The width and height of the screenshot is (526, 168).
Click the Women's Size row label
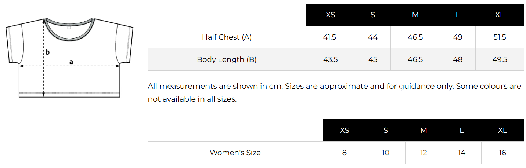click(235, 153)
